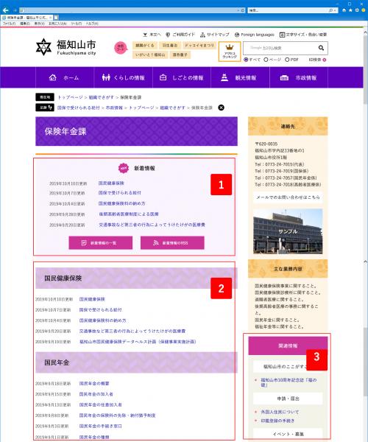Open 国民年金の保険料の免除・納付猶予制度 link
The image size is (368, 442).
pos(117,415)
